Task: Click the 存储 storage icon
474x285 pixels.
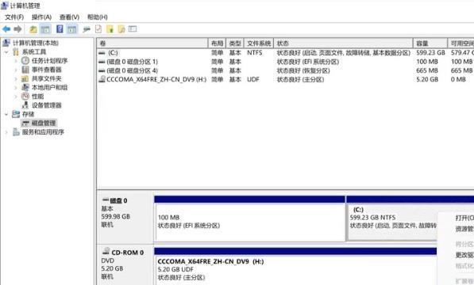Action: click(16, 114)
